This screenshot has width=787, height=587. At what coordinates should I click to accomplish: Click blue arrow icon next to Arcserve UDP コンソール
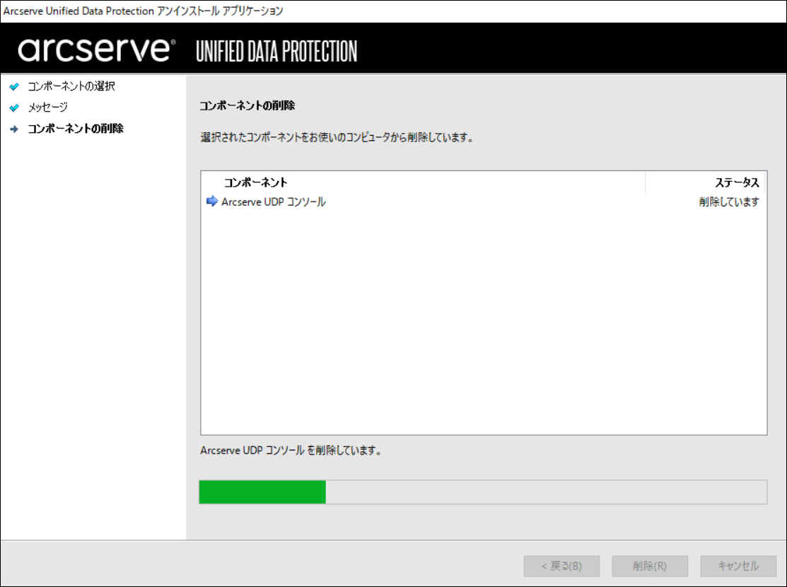[212, 202]
